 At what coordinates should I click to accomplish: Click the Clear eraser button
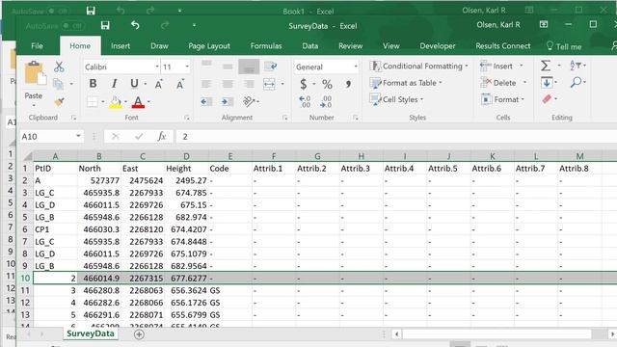547,98
